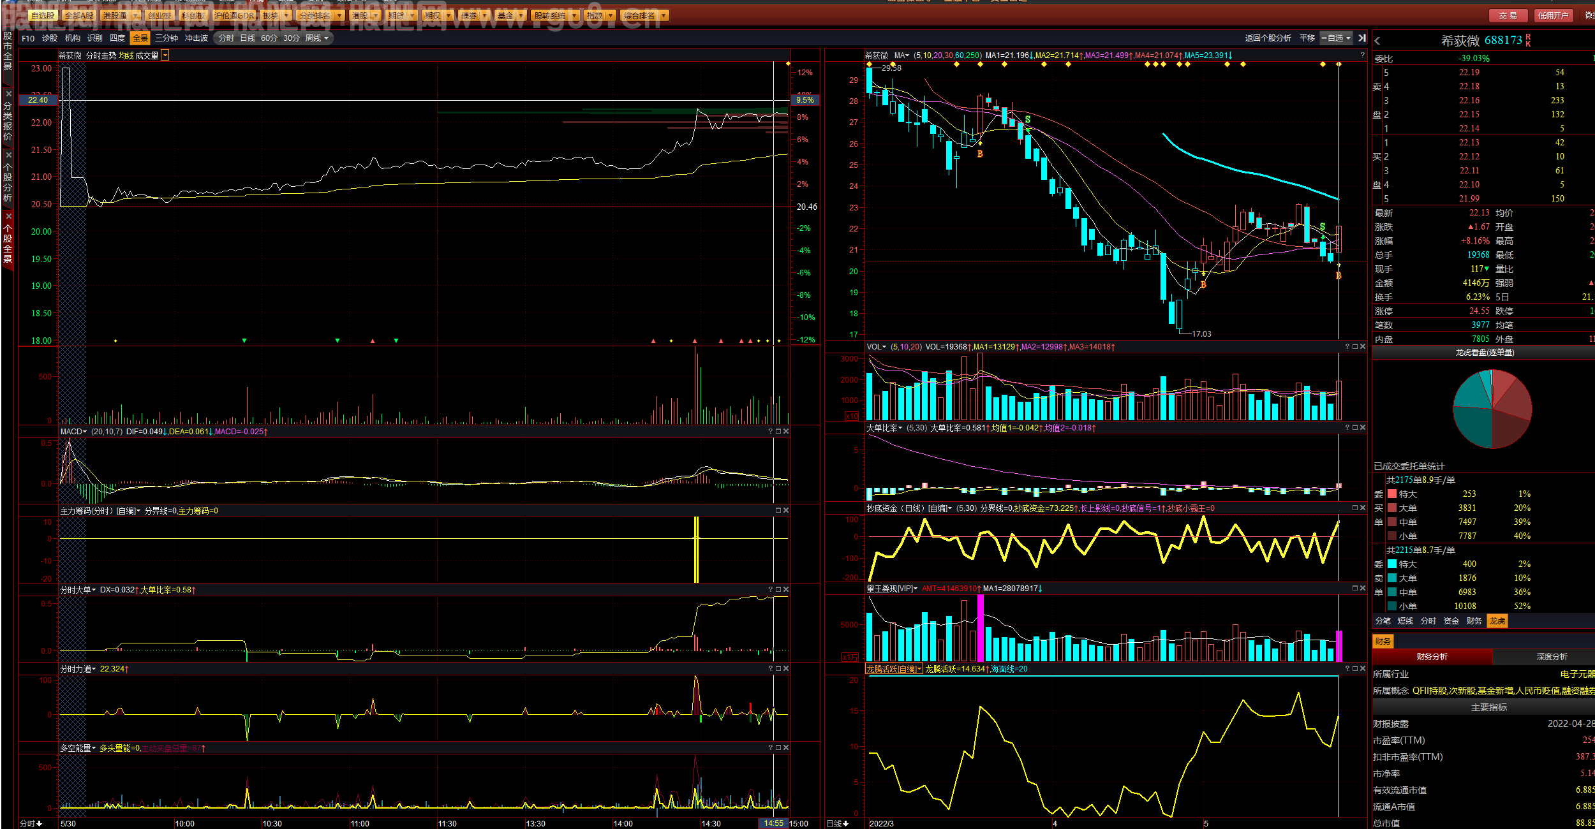
Task: Click the 交易 trade button
Action: pyautogui.click(x=1508, y=16)
